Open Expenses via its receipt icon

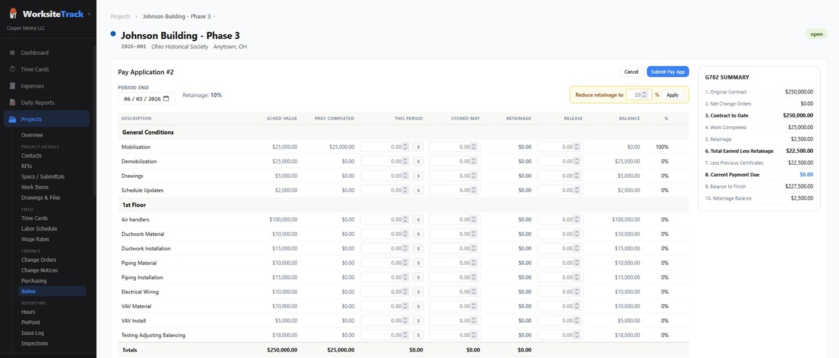tap(13, 86)
